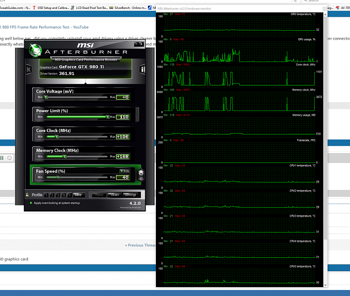This screenshot has width=350, height=296.
Task: Click the Core Voltage +0 value field
Action: (x=123, y=97)
